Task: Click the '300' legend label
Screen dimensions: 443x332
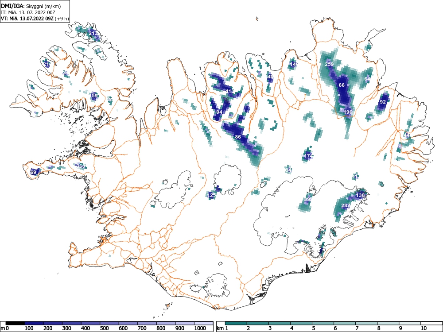Action: (67, 328)
